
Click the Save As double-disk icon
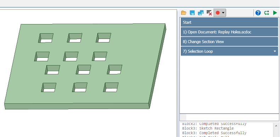pyautogui.click(x=201, y=13)
